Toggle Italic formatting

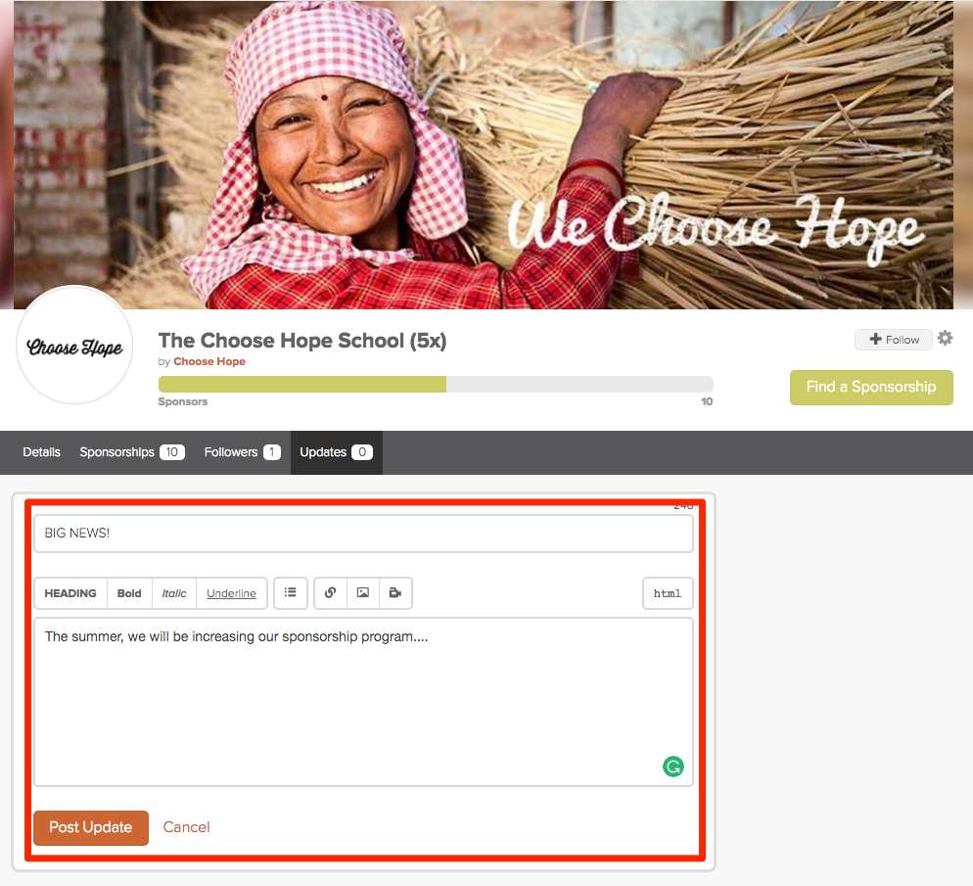click(174, 593)
